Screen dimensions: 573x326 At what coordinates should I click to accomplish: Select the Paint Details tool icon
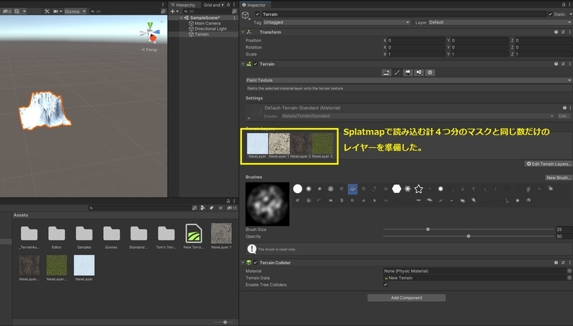419,73
